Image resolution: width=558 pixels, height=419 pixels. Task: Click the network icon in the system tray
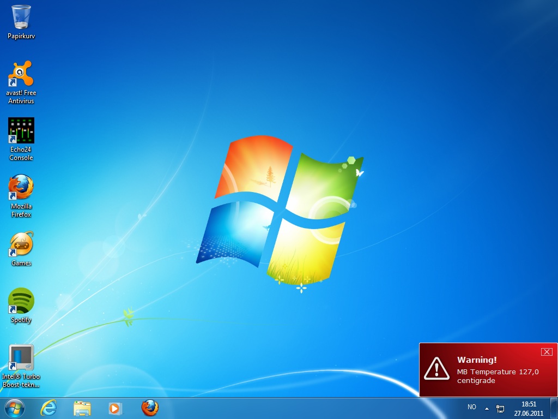(x=500, y=409)
